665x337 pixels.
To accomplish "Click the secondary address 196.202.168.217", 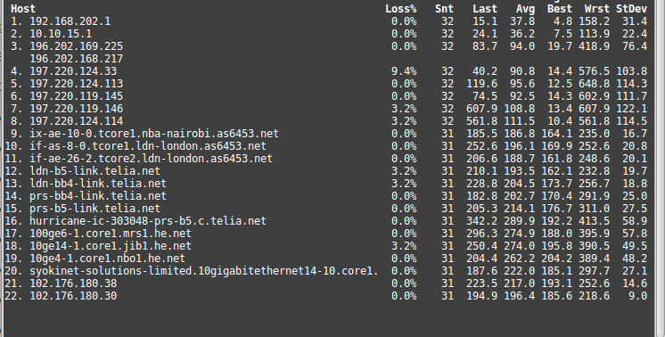I will 77,59.
